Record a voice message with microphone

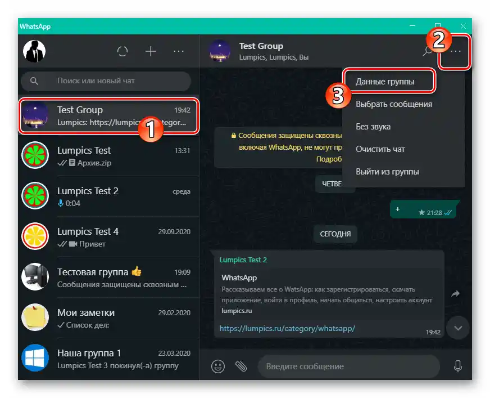click(x=458, y=366)
